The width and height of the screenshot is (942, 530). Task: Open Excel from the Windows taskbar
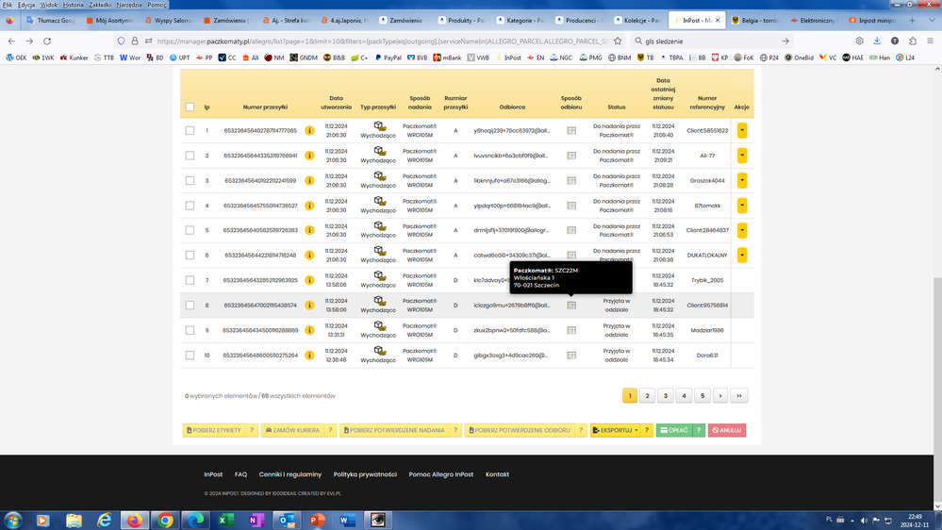(x=226, y=520)
